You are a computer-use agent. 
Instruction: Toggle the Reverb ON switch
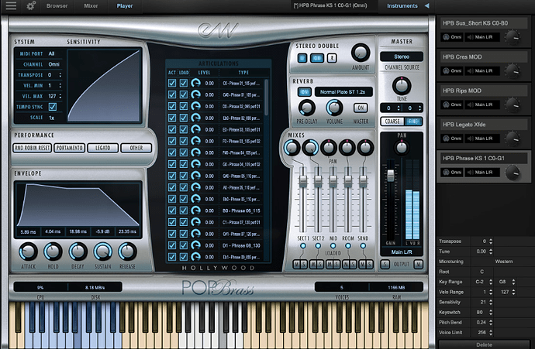305,91
